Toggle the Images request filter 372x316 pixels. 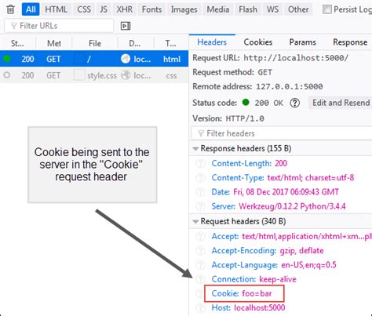tap(184, 9)
